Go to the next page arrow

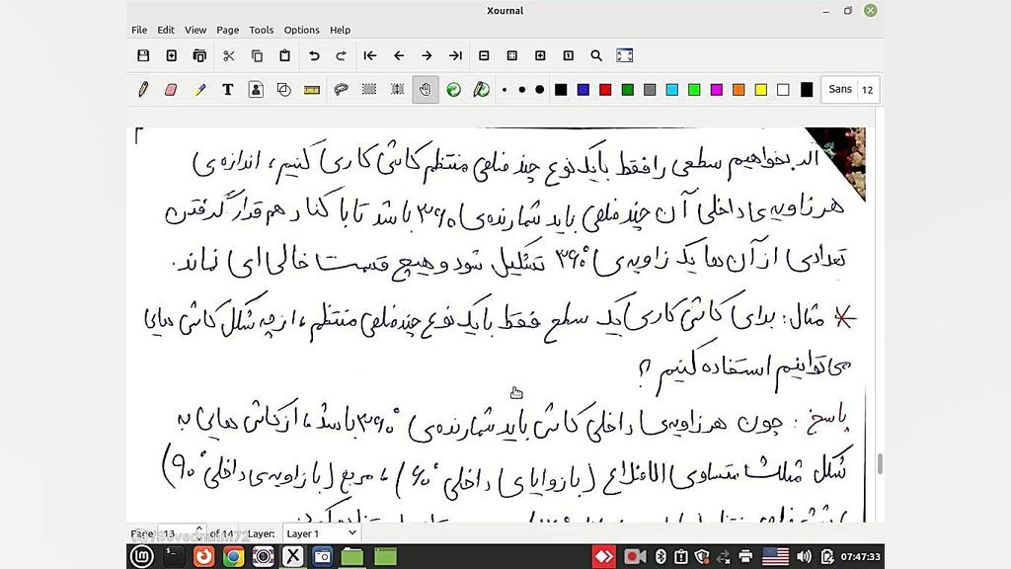tap(427, 55)
